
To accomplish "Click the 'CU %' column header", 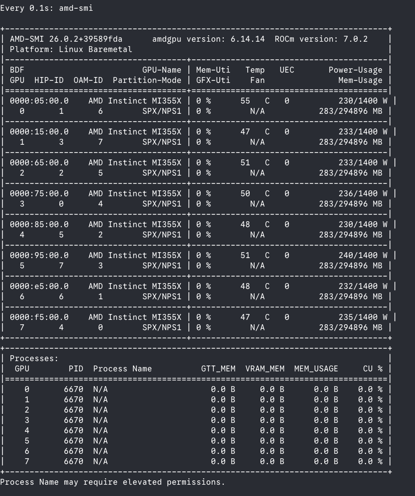I will click(373, 369).
